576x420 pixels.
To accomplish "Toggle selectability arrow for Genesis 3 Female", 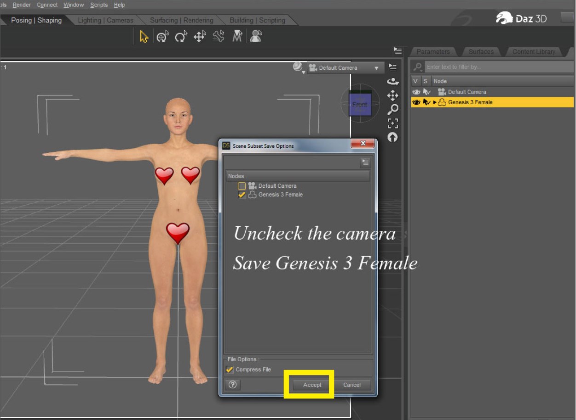I will pos(426,102).
